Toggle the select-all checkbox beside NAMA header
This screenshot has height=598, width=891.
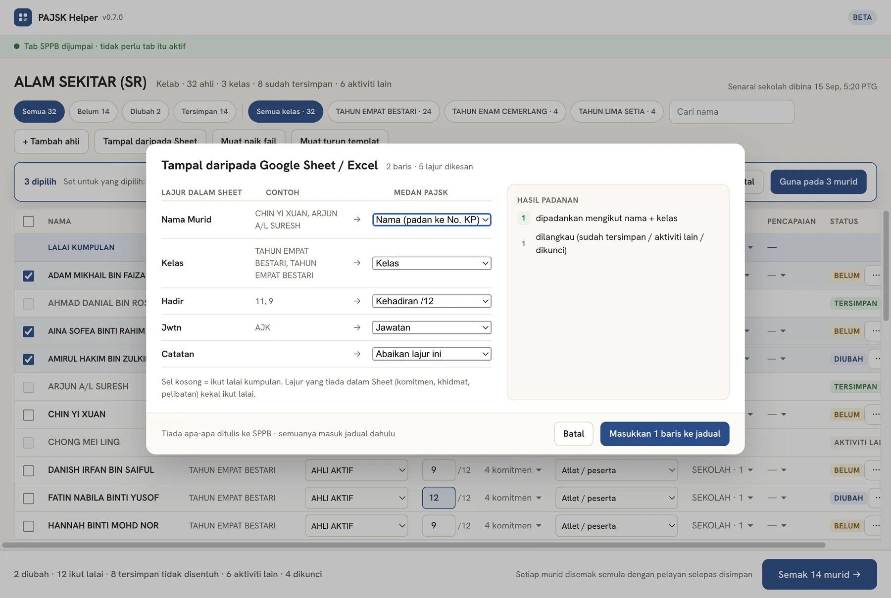click(29, 221)
